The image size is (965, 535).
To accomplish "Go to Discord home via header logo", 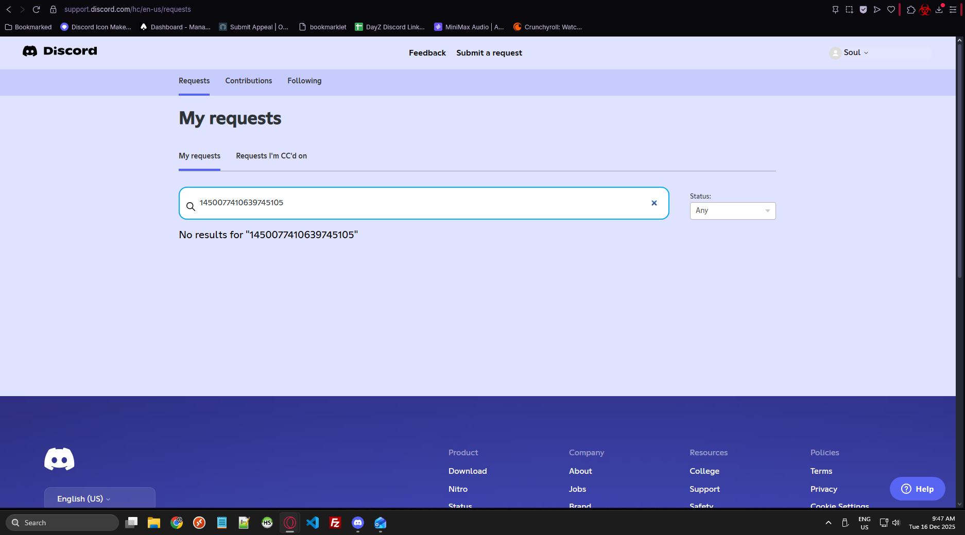I will pyautogui.click(x=60, y=51).
